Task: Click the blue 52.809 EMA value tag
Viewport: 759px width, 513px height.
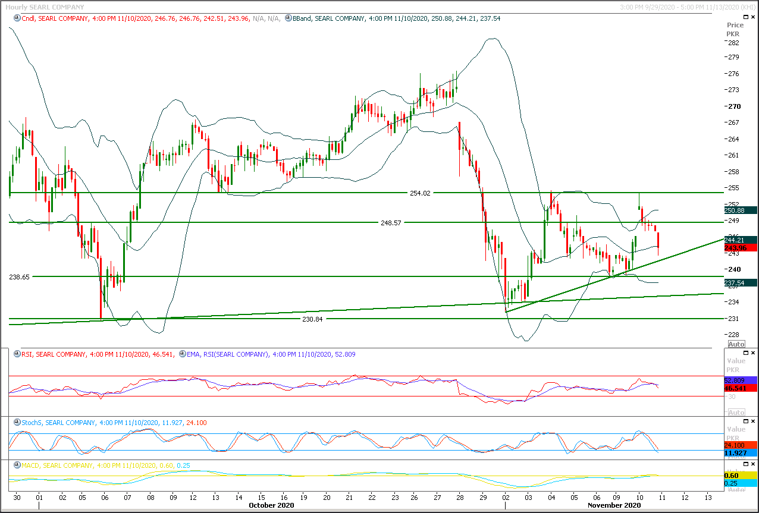Action: pos(741,380)
